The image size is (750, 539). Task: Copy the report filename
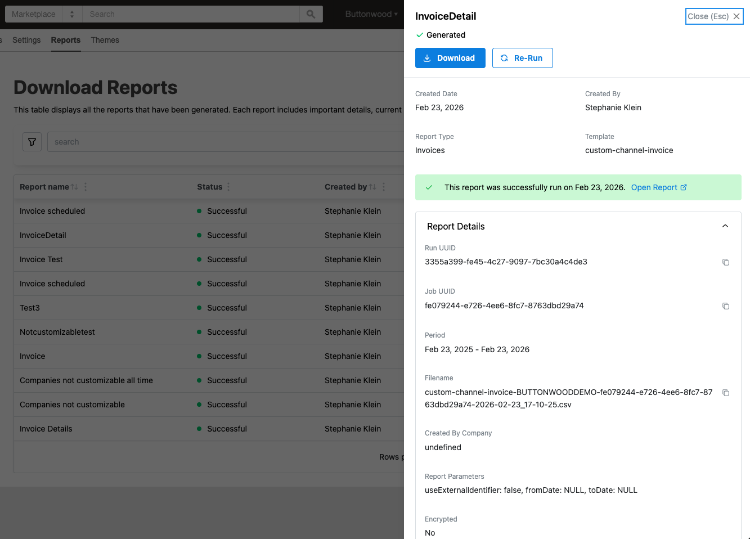click(x=726, y=393)
